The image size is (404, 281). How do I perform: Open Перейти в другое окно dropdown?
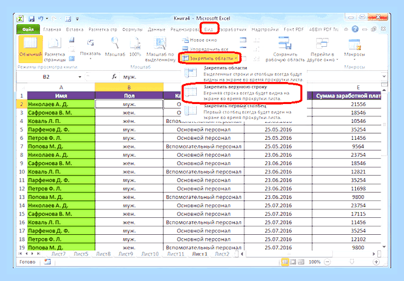(322, 49)
